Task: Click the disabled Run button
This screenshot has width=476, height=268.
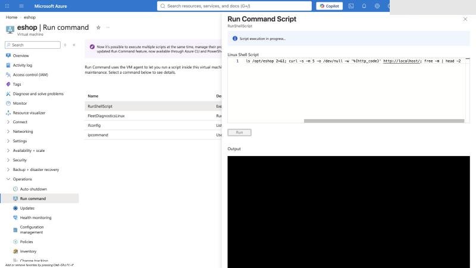Action: [x=240, y=132]
